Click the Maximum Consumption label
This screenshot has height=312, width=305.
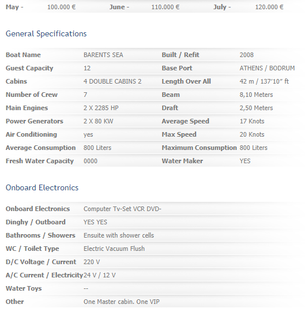[x=199, y=148]
